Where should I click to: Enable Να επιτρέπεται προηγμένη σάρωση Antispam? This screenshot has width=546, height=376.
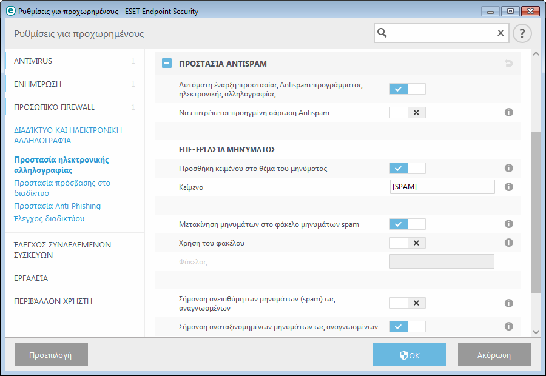pos(408,112)
